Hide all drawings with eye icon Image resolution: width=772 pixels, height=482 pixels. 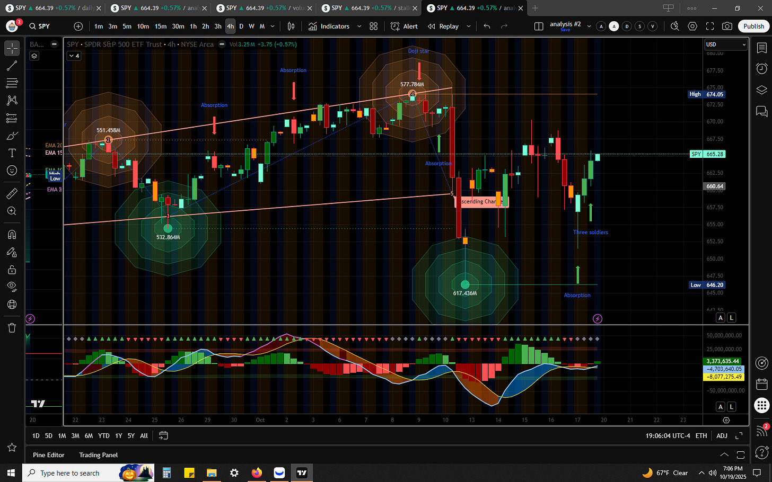coord(12,287)
